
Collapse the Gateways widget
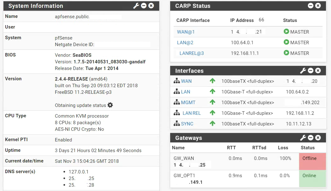coord(310,138)
